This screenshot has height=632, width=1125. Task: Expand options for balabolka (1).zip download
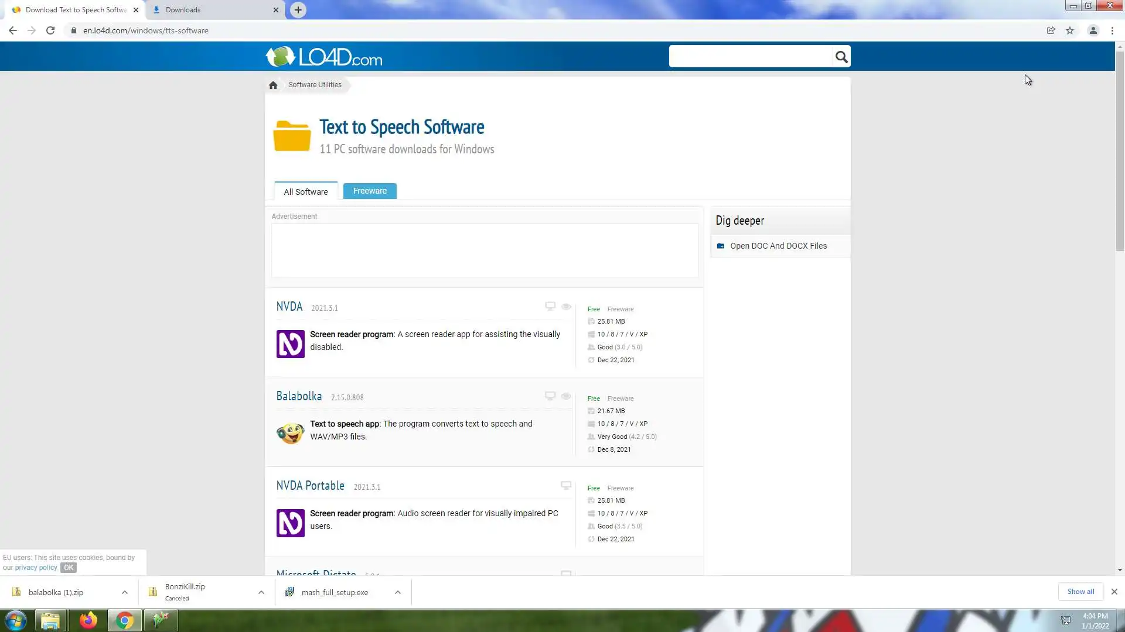point(124,592)
